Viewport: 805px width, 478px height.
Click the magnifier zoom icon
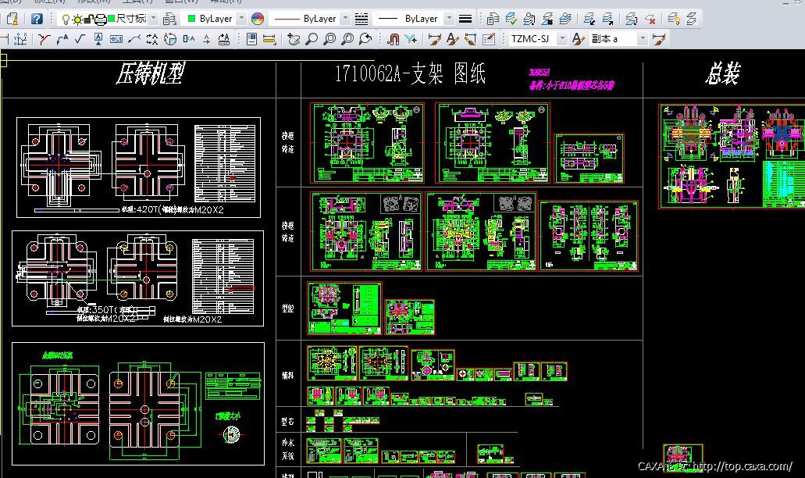click(312, 38)
